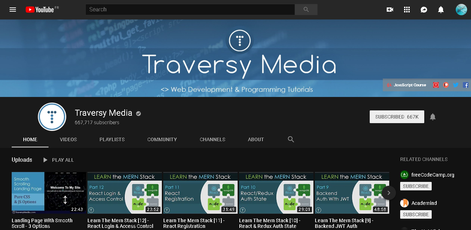The width and height of the screenshot is (471, 230).
Task: Open MERN Stack Part 10 thumbnail
Action: [276, 193]
